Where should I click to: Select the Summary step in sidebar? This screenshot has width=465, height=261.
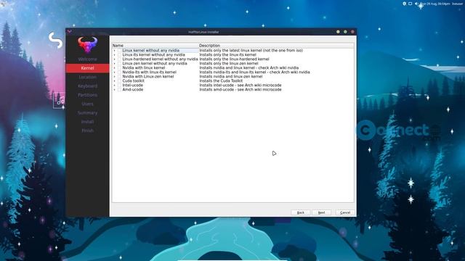coord(87,113)
